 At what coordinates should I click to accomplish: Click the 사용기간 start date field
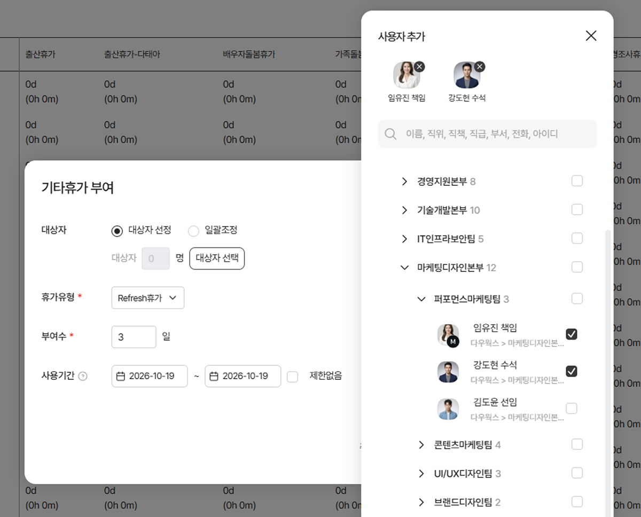[150, 376]
